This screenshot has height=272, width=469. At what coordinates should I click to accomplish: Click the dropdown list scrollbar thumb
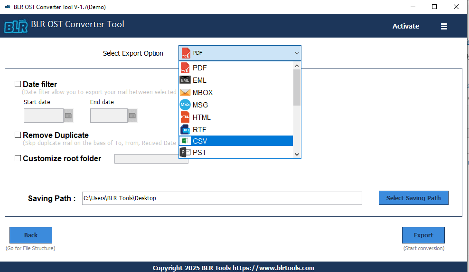[297, 87]
